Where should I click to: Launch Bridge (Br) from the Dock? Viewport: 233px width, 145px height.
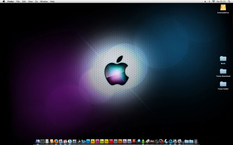click(120, 141)
